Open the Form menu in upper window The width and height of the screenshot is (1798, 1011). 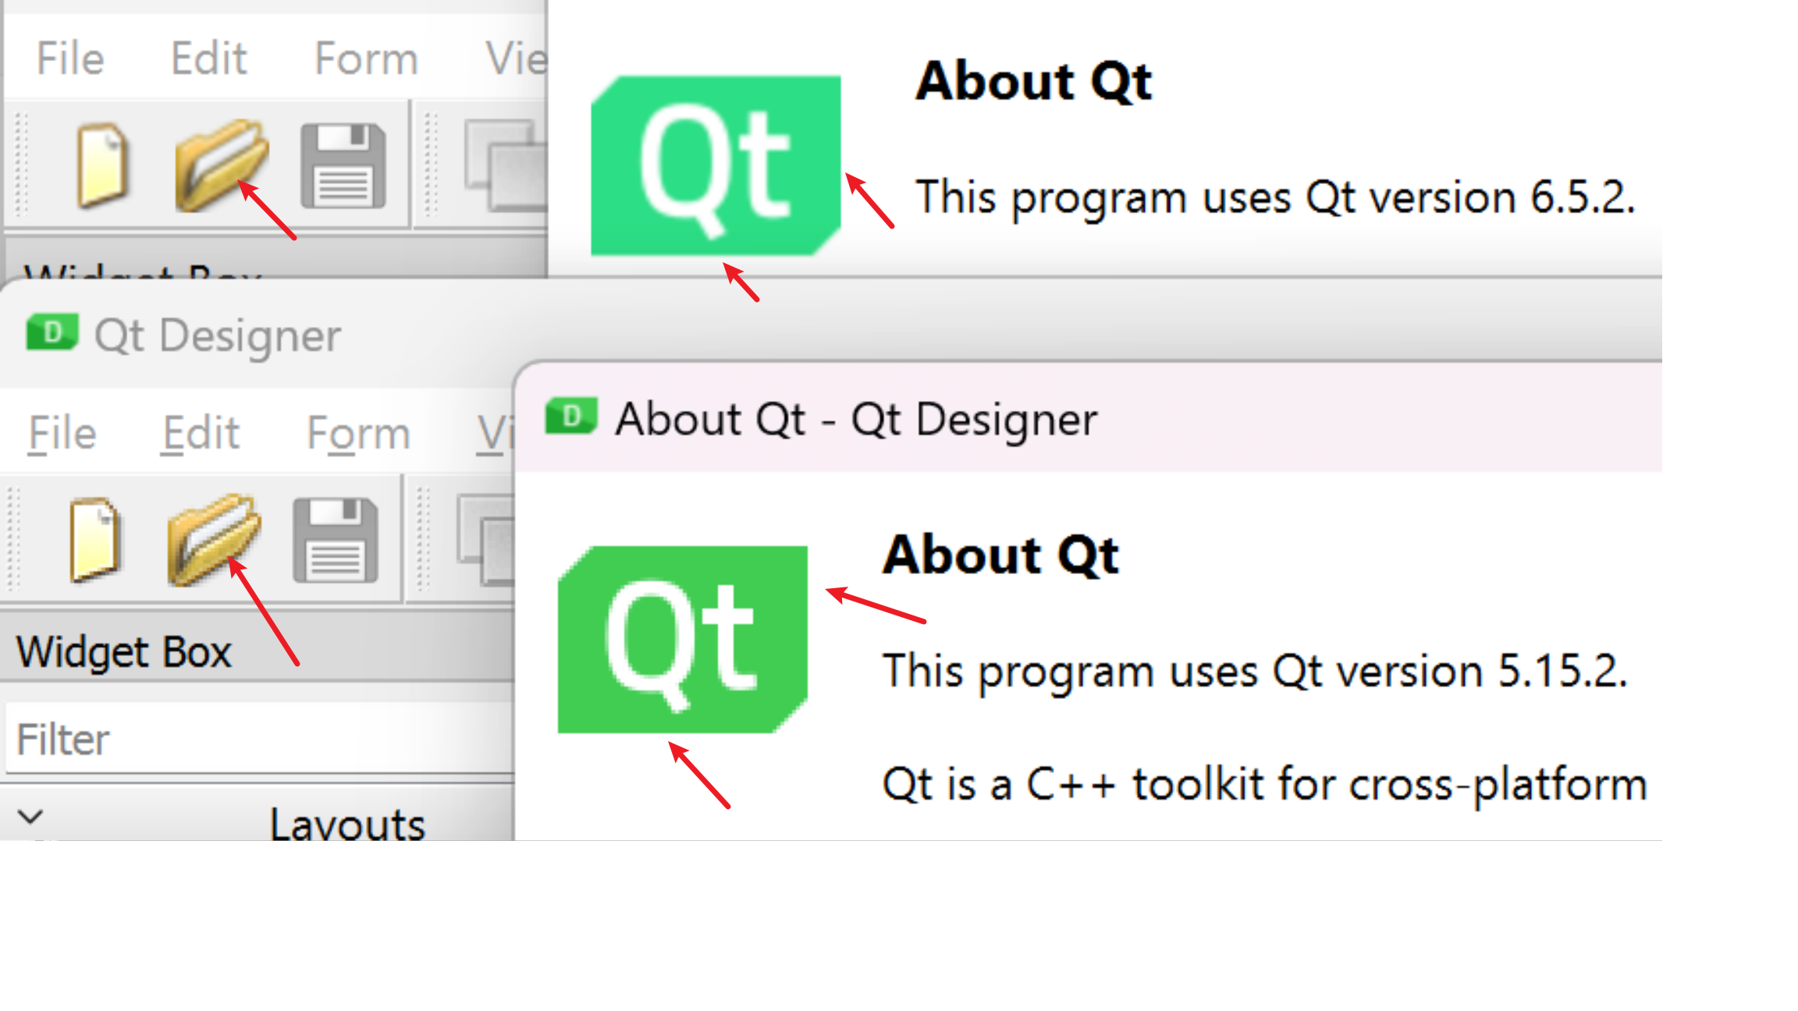(366, 59)
